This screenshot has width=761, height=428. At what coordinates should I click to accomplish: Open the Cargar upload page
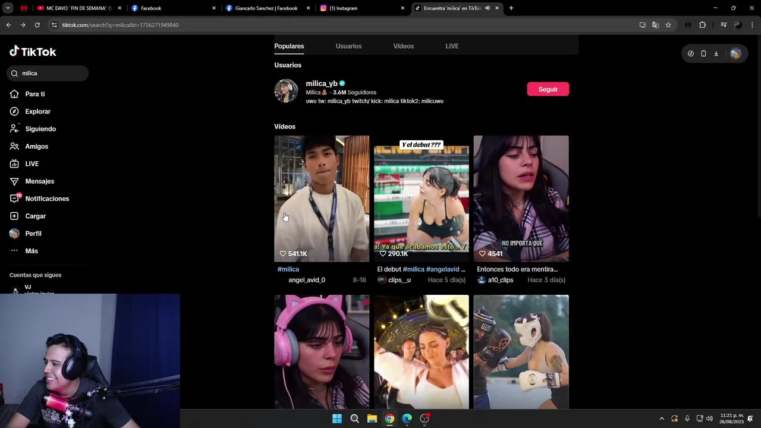35,216
